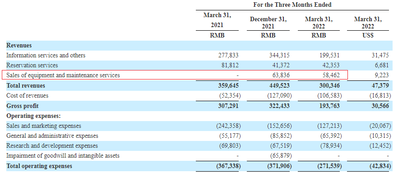The height and width of the screenshot is (173, 398).
Task: Click the 277,833 information services value
Action: point(228,55)
